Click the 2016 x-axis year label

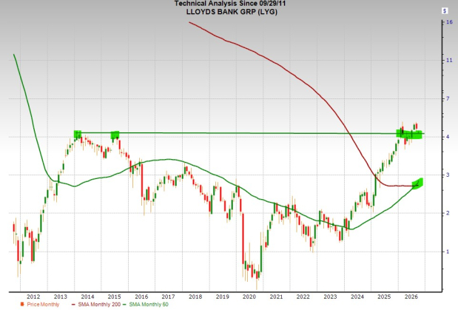[141, 297]
